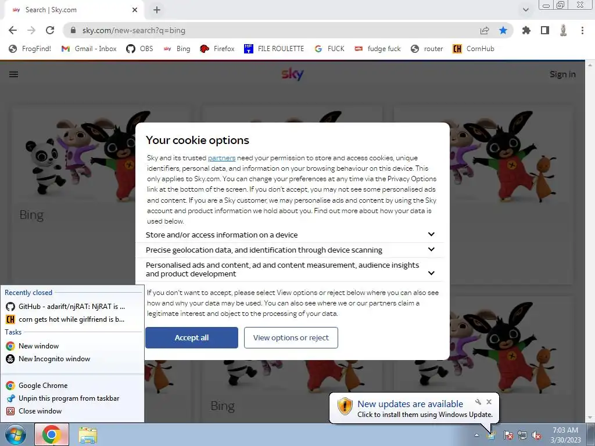Open the FILE ROULETTE bookmark
595x446 pixels.
pyautogui.click(x=274, y=49)
